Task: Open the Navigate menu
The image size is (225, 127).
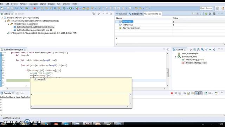Action: point(33,4)
